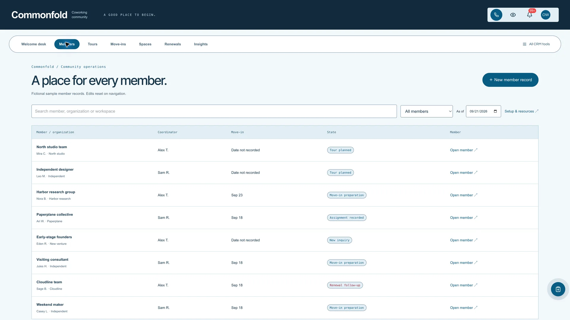Click Sep 23 move-in date cell
The height and width of the screenshot is (320, 570).
(237, 195)
